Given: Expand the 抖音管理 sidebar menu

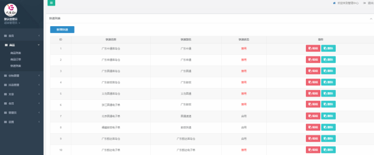Looking at the screenshot, I should pos(22,85).
